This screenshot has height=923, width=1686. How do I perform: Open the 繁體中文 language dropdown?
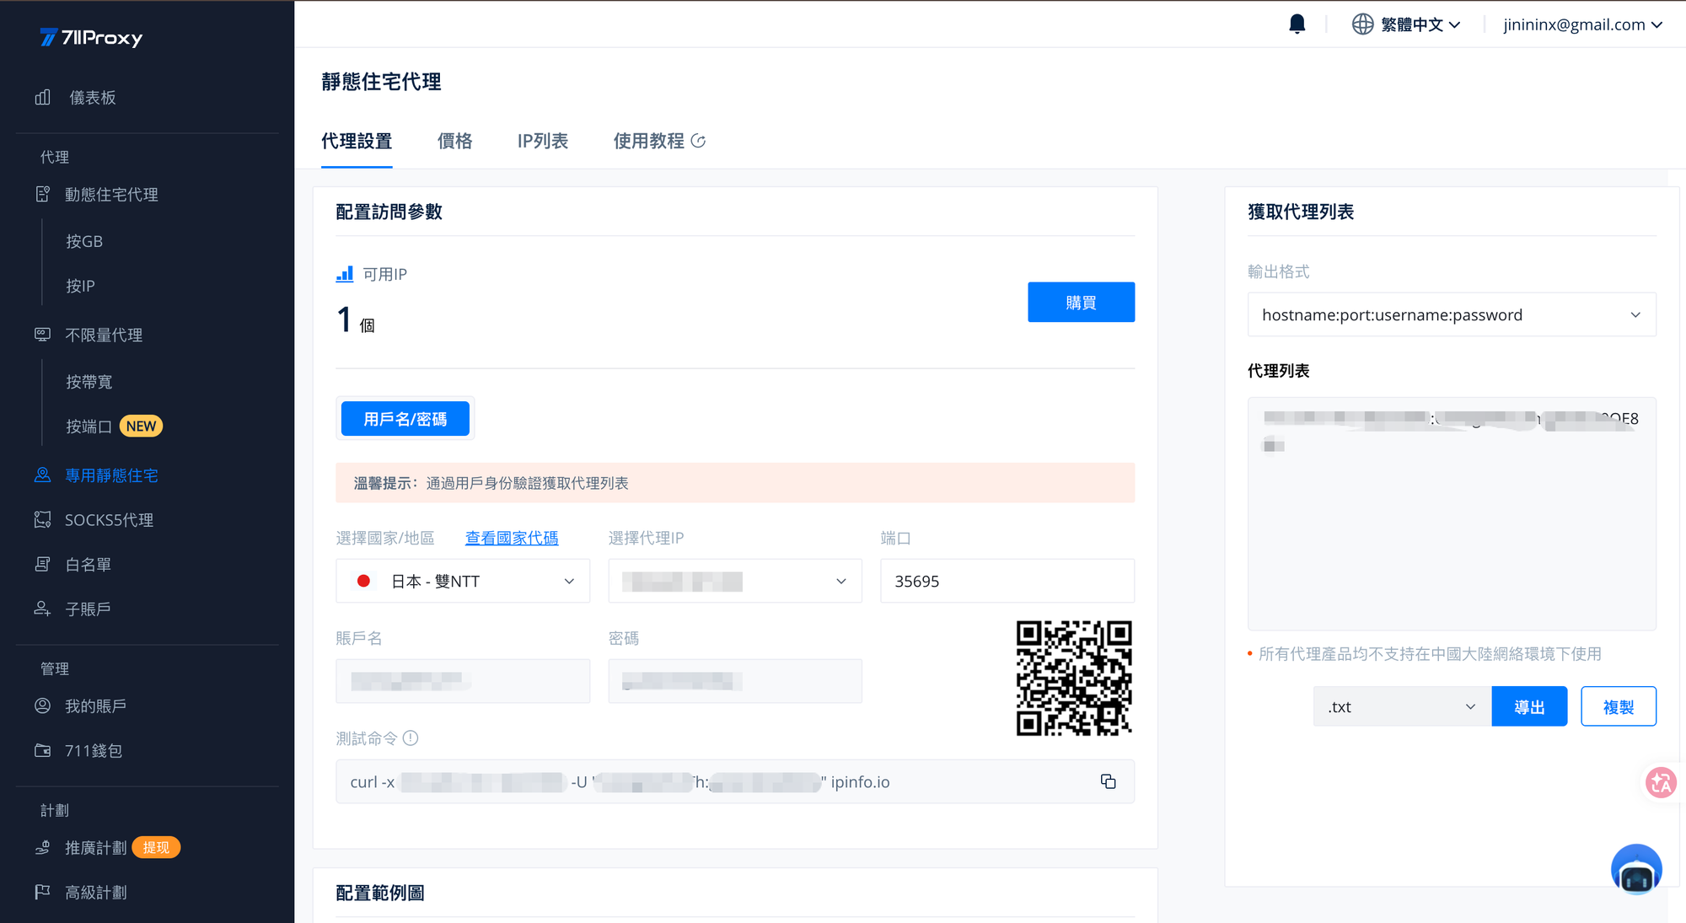point(1406,24)
